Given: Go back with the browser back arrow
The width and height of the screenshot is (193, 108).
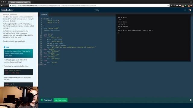Looking at the screenshot, I should click(2, 5).
